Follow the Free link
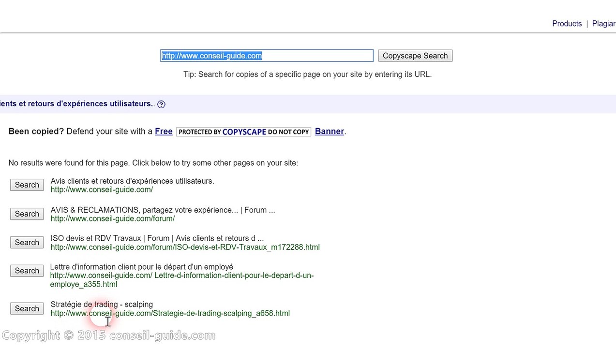 [x=164, y=131]
